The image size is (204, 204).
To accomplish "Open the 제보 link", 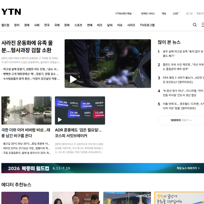I will click(164, 14).
